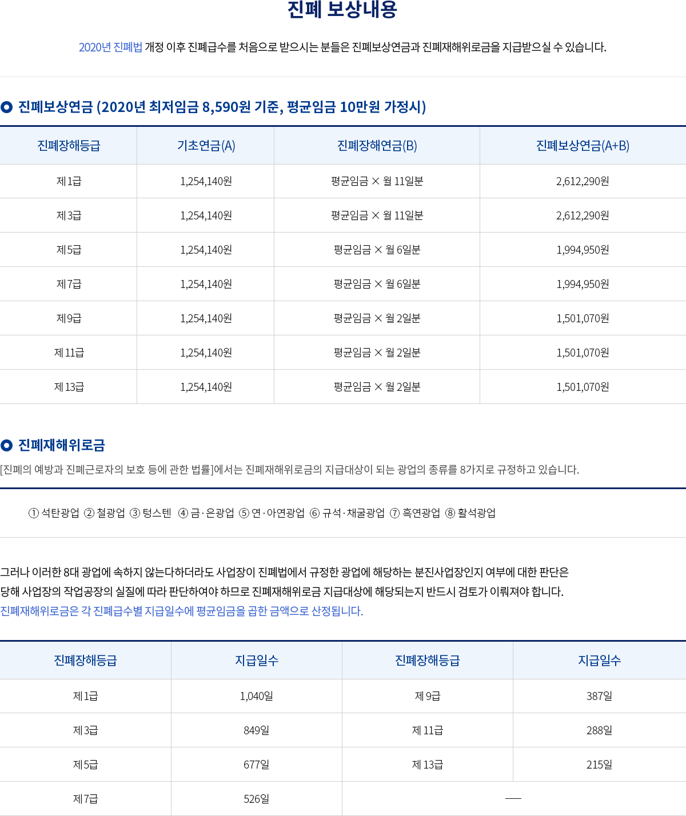The width and height of the screenshot is (686, 816).
Task: Click "평균임금 × 월 2일분" in the 제11급 row
Action: 377,353
